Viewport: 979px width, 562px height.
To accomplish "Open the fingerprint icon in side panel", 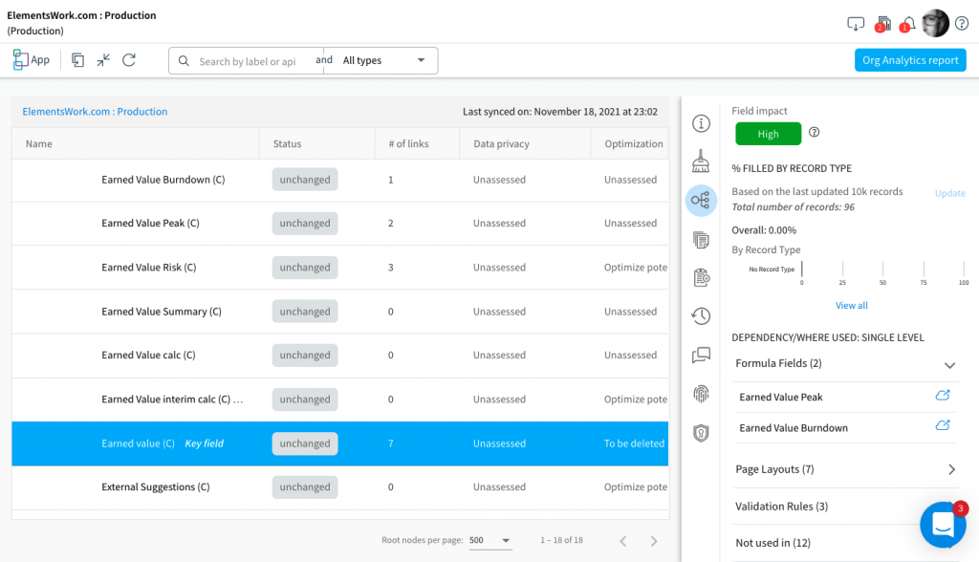I will click(701, 394).
